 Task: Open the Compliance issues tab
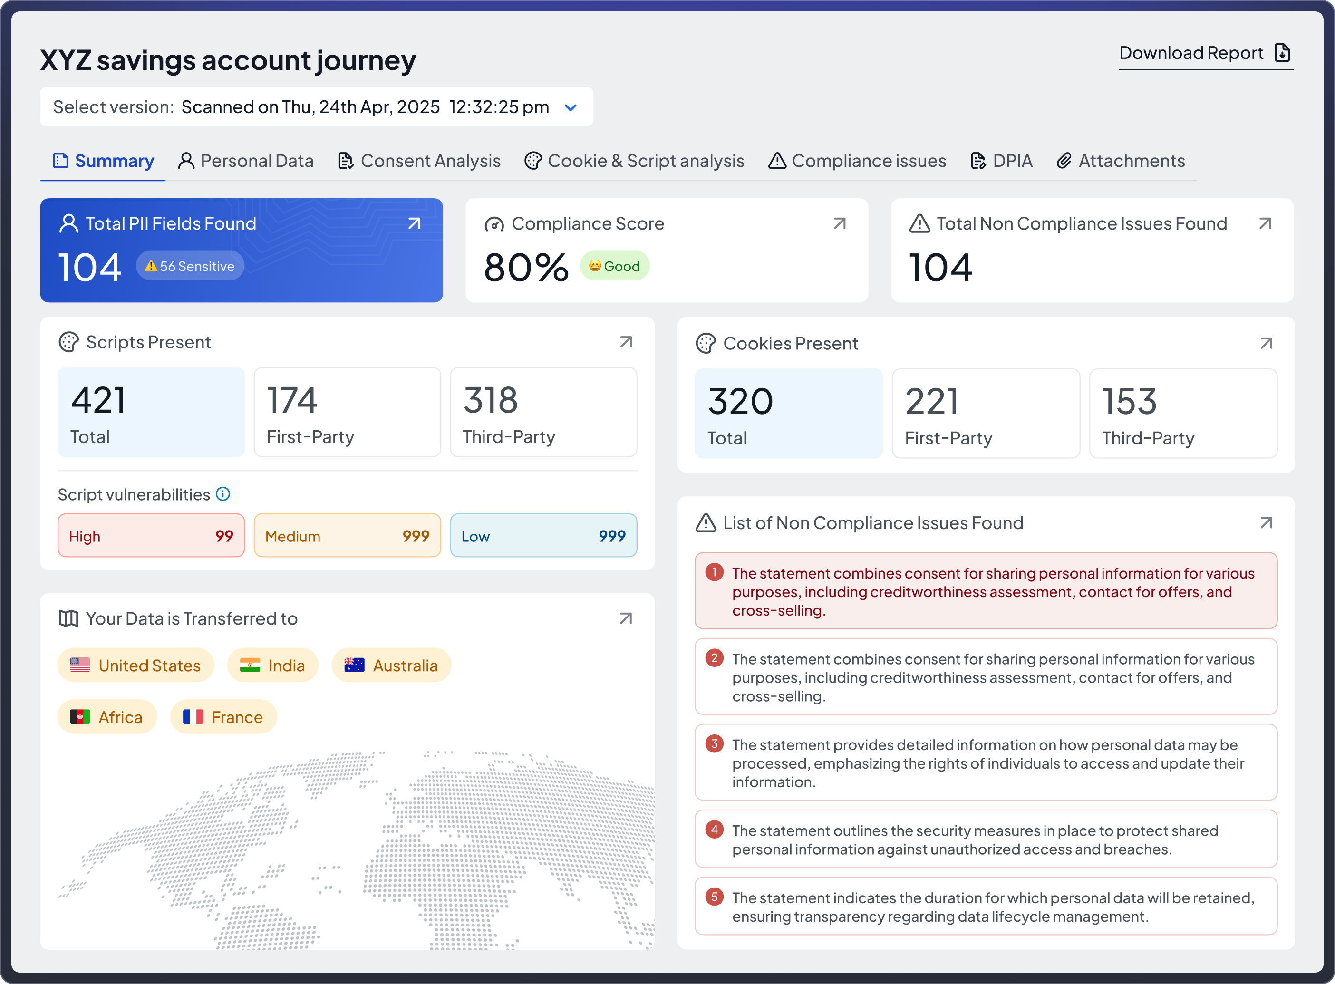[x=857, y=161]
